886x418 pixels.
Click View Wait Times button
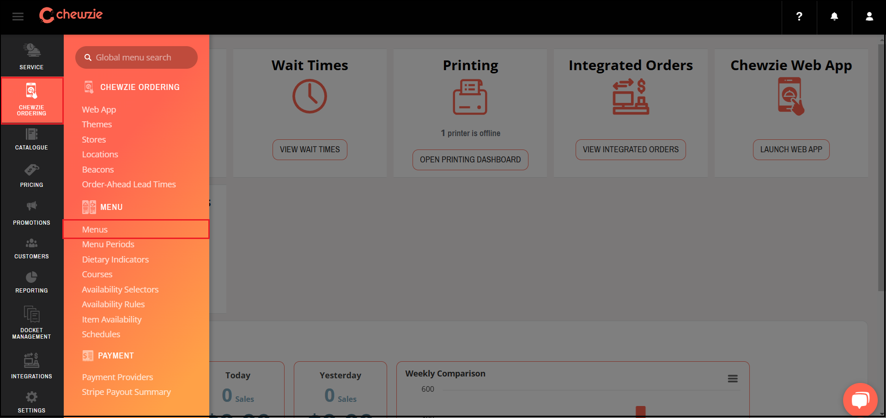pos(309,149)
